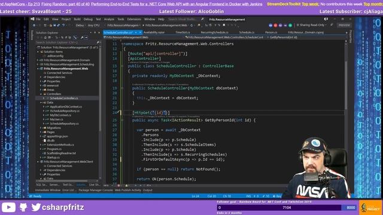Select Fritz.ResourceManagement.Scheduling project node
This screenshot has width=383, height=215.
coord(69,64)
